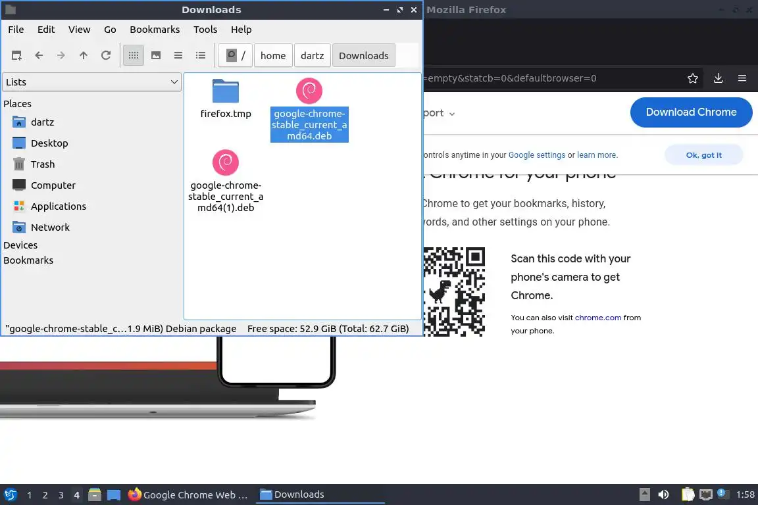Reload the Downloads folder view
The width and height of the screenshot is (758, 505).
(x=106, y=56)
